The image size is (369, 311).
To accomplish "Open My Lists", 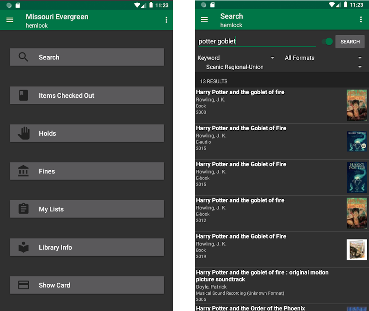I will (x=87, y=209).
